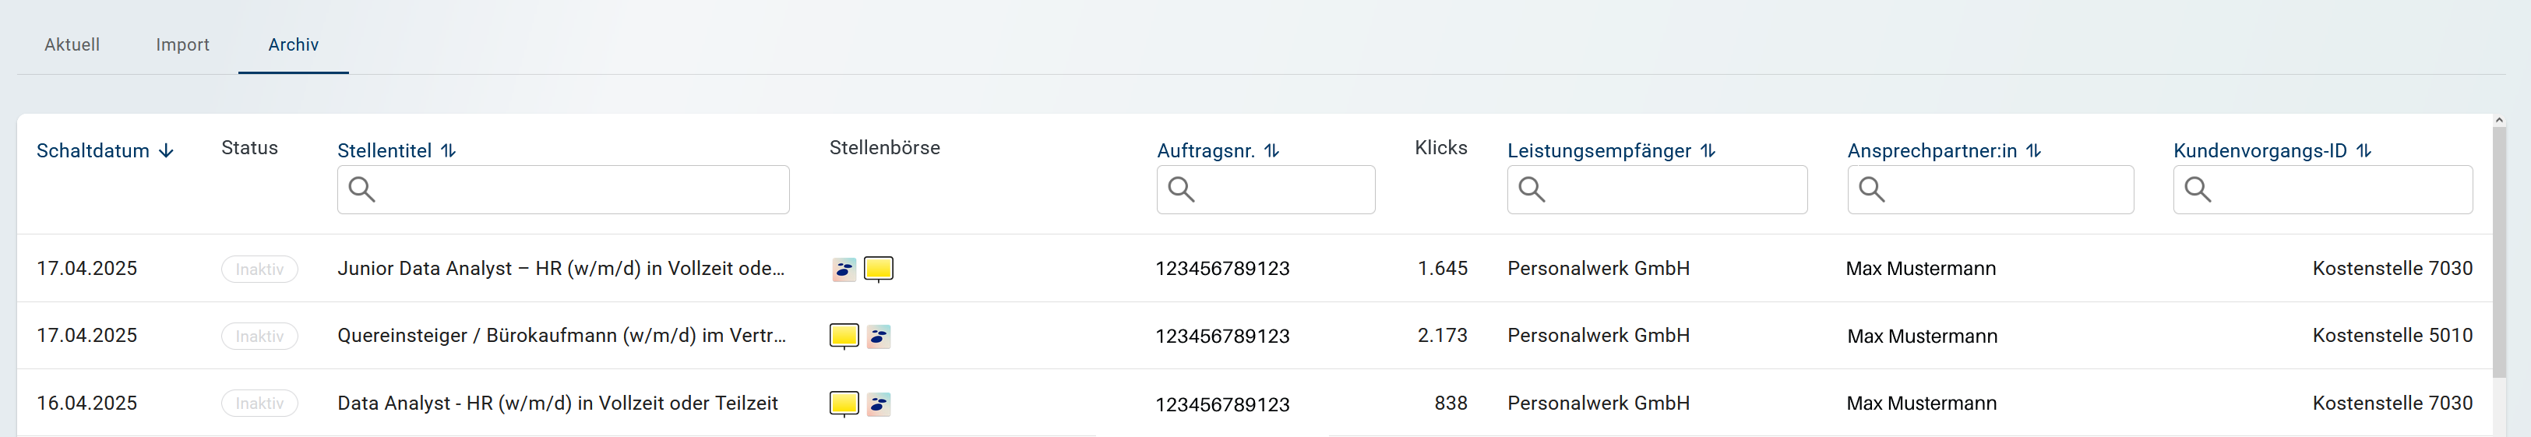
Task: Click the Schaltdatum sort arrow icon
Action: pos(166,151)
